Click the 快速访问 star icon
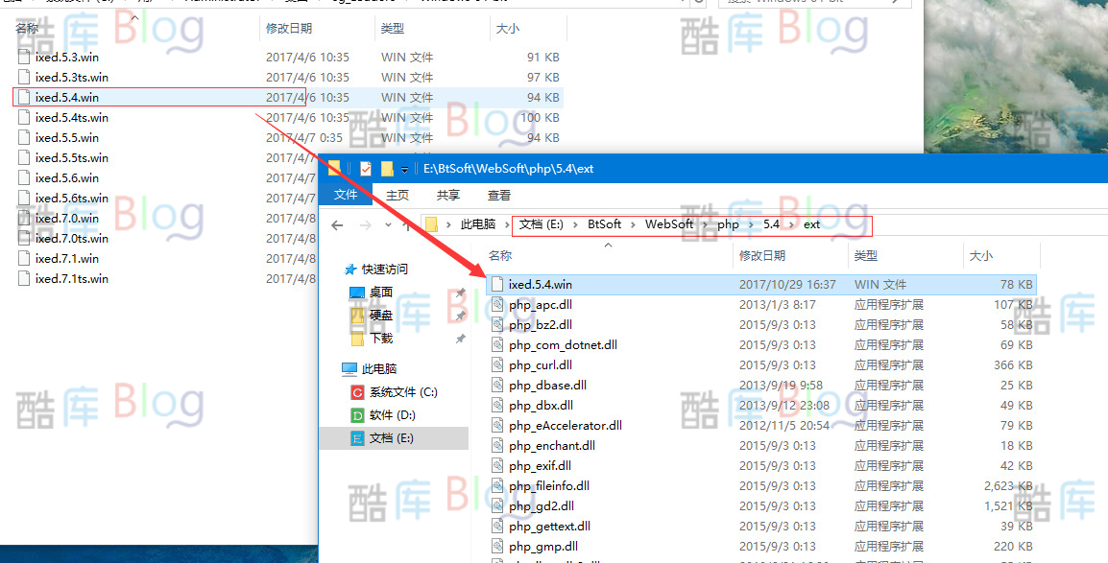This screenshot has height=563, width=1108. 349,270
